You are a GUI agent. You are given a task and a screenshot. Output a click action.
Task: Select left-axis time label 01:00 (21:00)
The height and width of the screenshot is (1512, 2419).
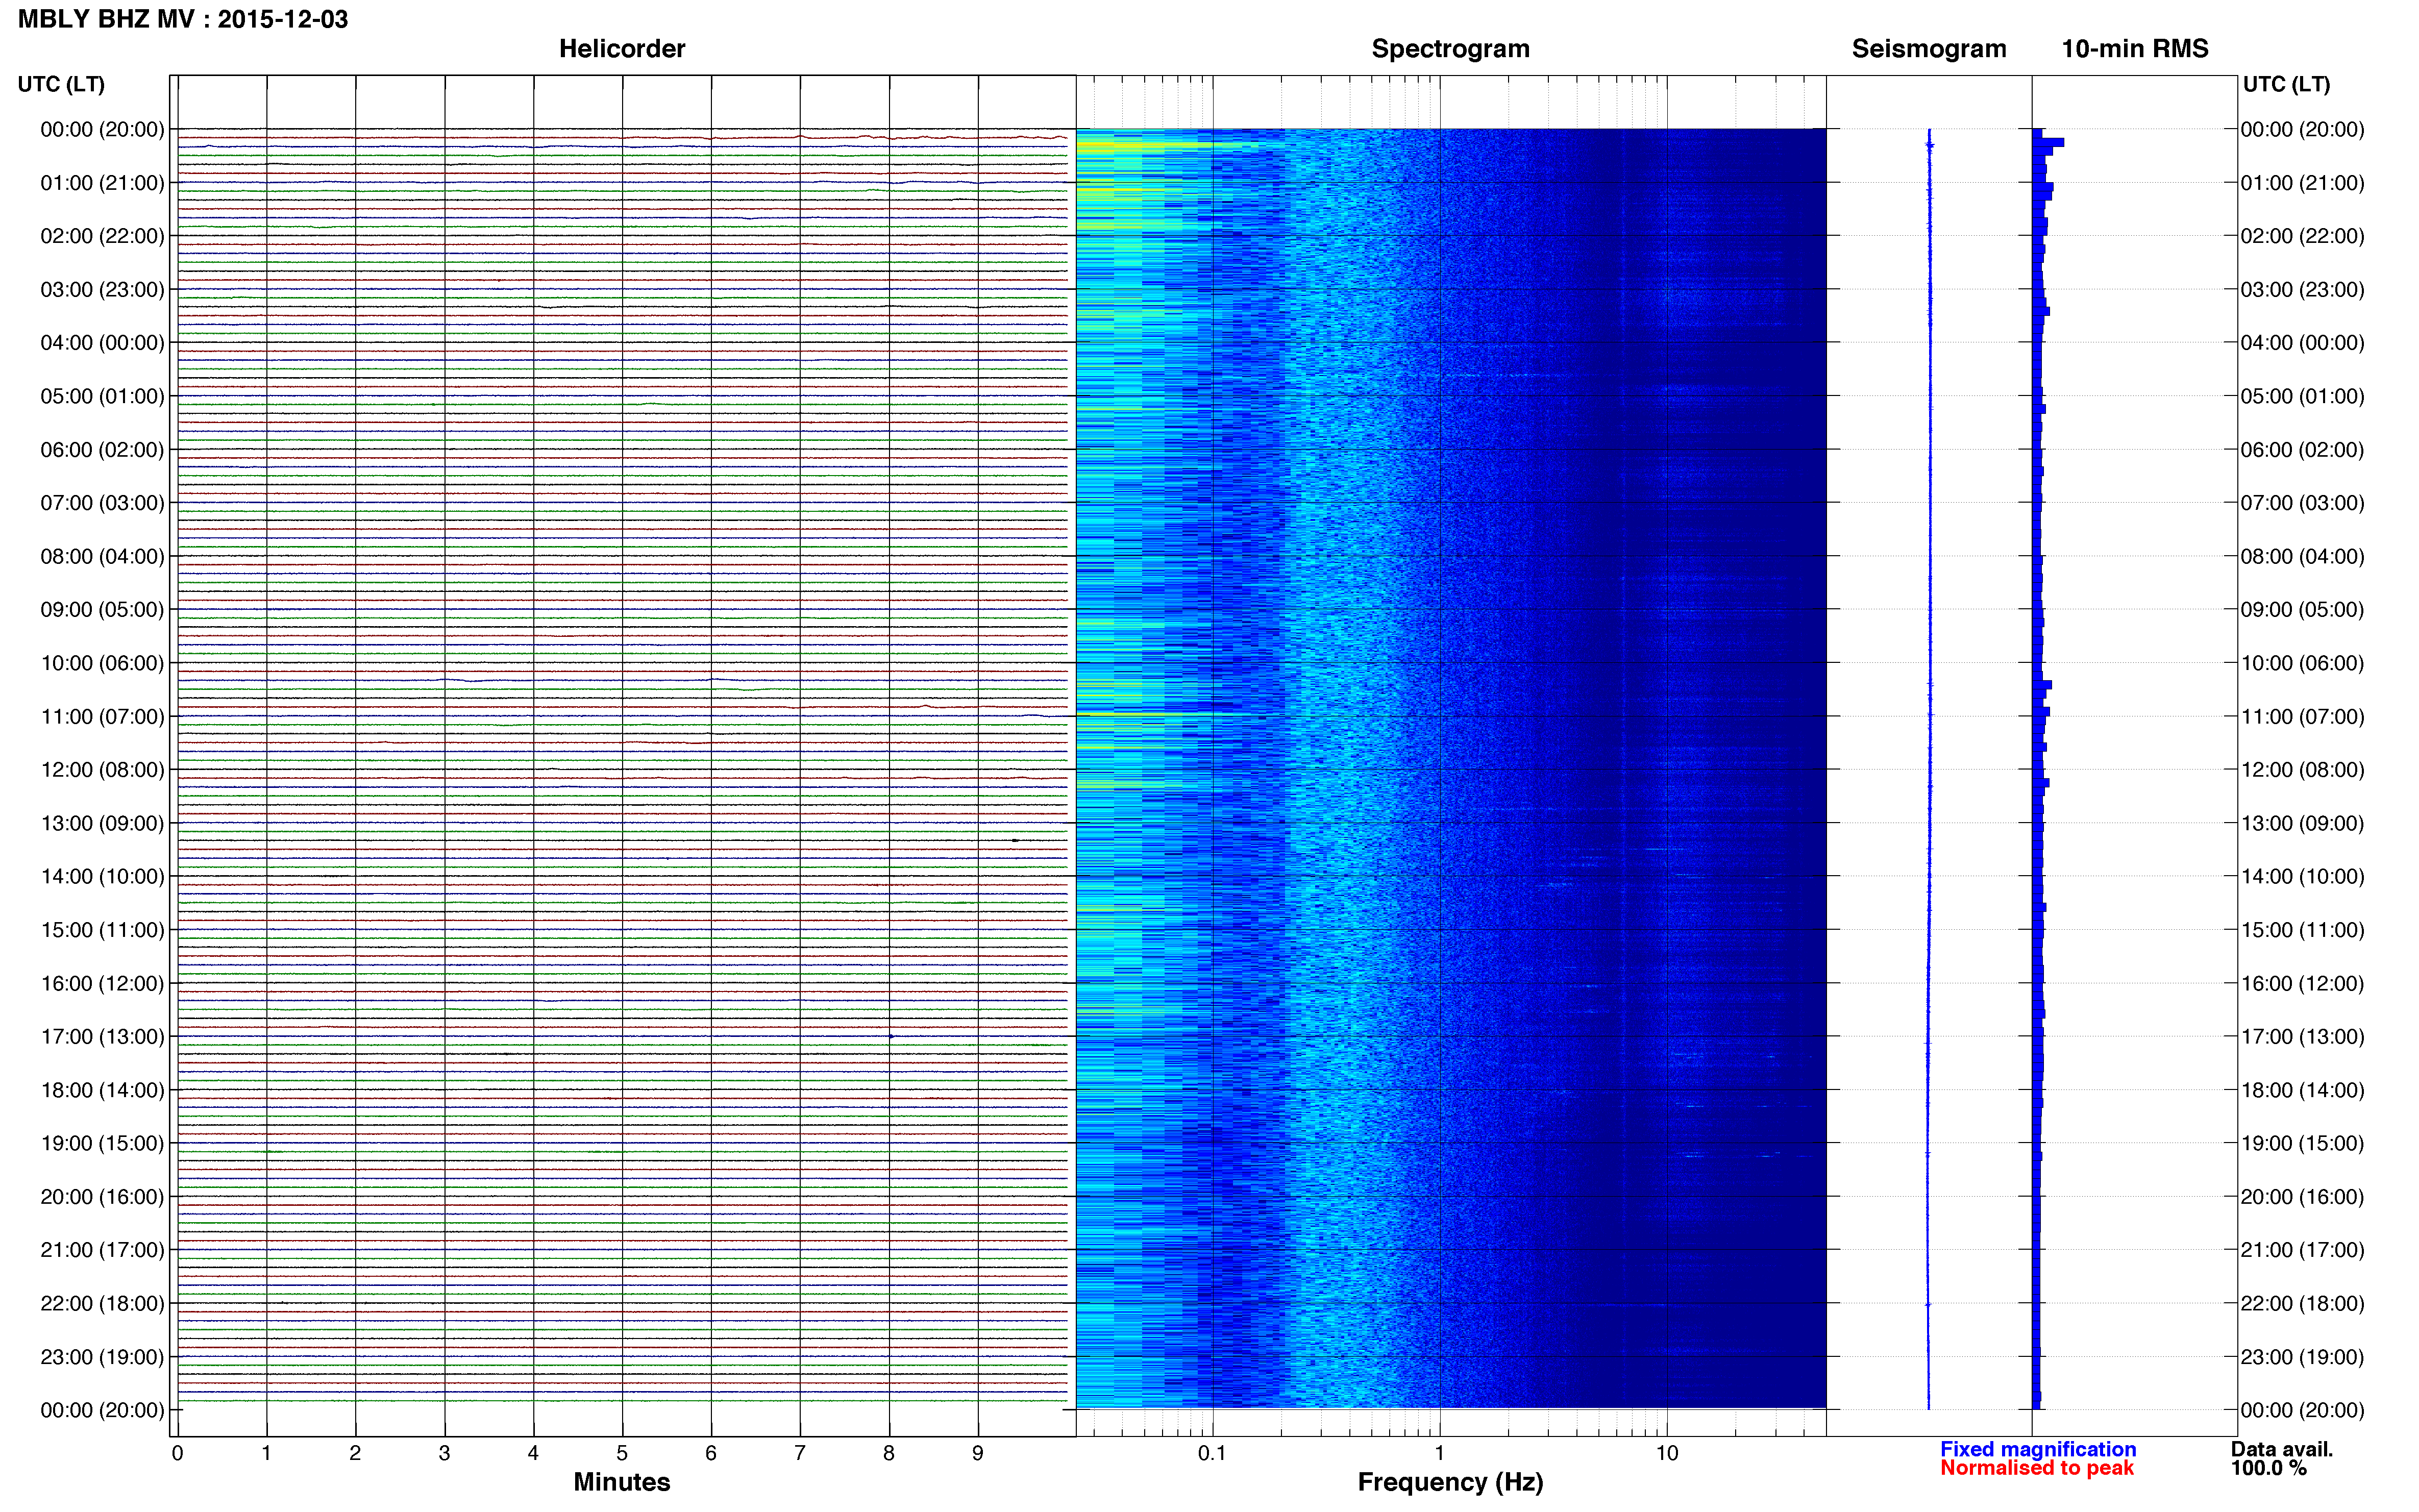tap(102, 183)
